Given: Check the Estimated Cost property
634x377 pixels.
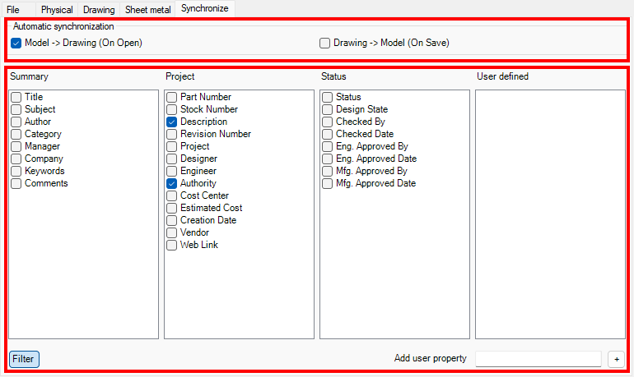Looking at the screenshot, I should tap(172, 208).
